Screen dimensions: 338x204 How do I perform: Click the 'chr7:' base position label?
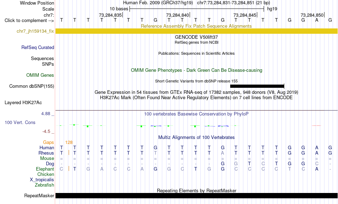(49, 15)
